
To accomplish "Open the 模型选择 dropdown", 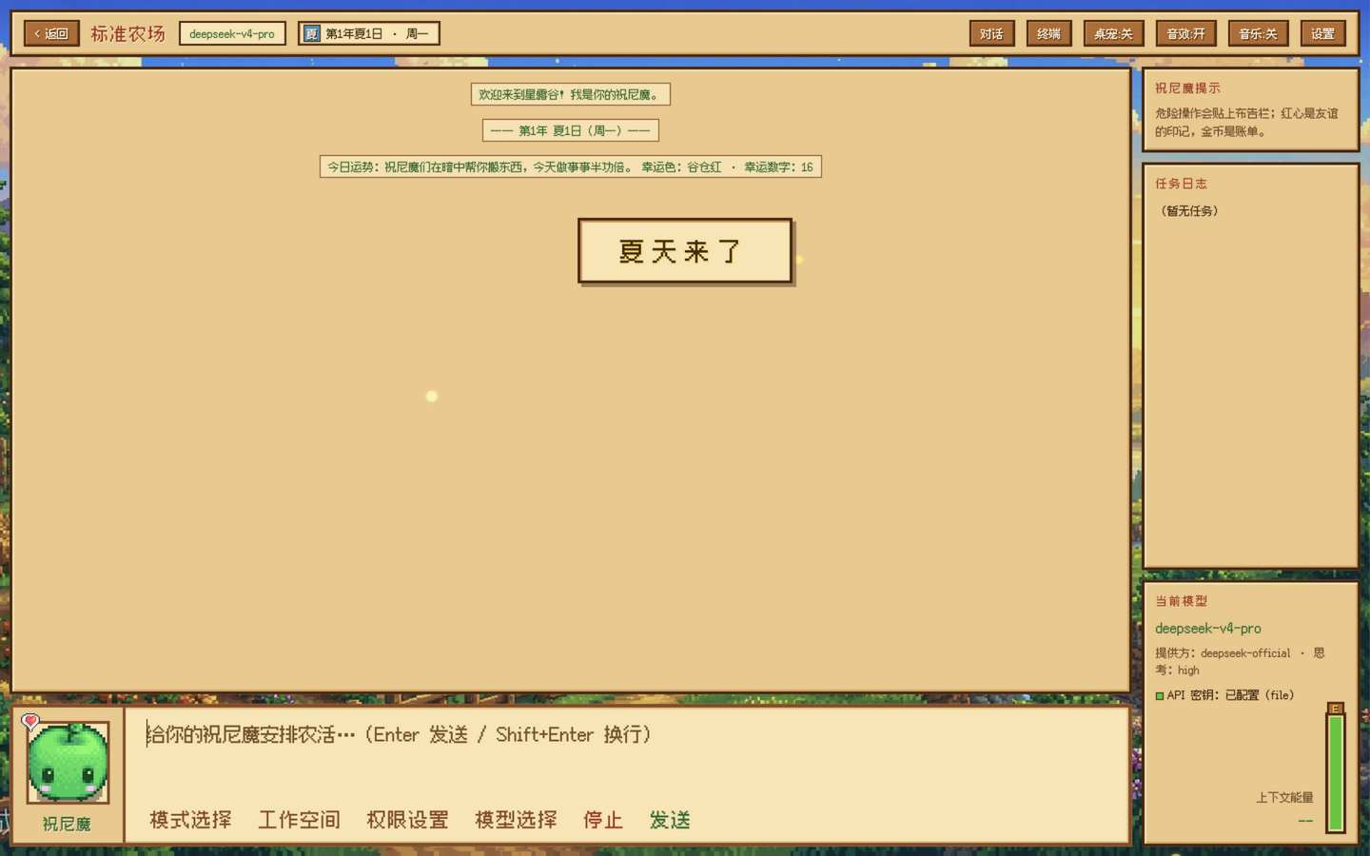I will 516,820.
